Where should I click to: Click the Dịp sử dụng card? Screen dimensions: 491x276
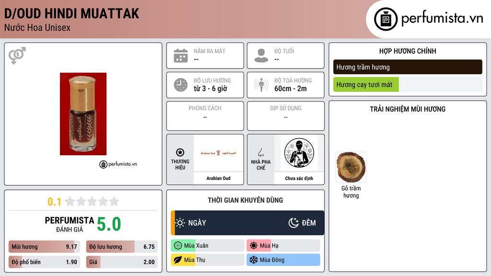(x=286, y=116)
